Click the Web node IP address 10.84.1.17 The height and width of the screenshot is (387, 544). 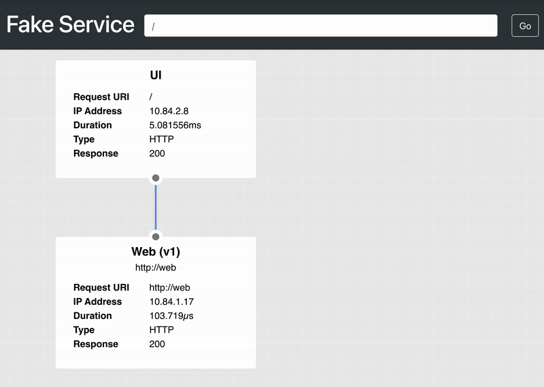(172, 301)
